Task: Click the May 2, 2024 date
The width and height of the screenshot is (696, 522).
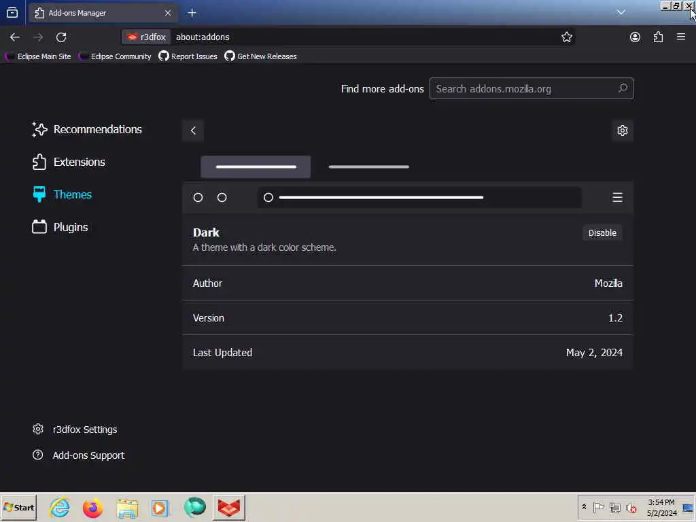Action: (594, 353)
